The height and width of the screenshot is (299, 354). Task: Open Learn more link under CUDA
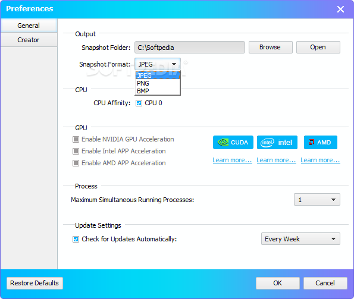232,160
